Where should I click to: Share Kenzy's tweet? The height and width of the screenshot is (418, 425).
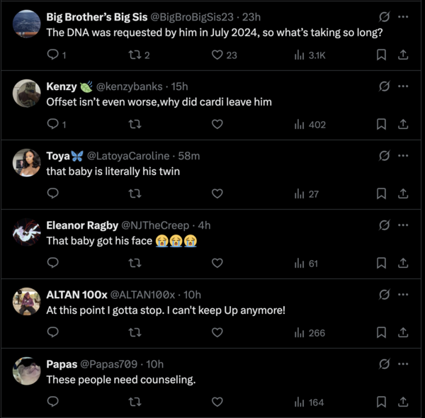tap(402, 124)
